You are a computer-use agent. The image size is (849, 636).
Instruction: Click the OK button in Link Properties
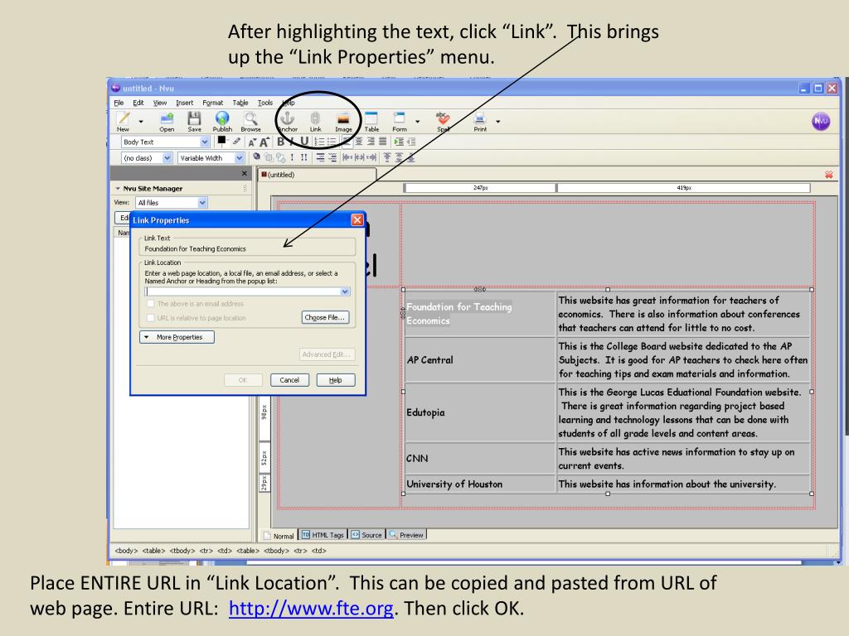tap(243, 380)
